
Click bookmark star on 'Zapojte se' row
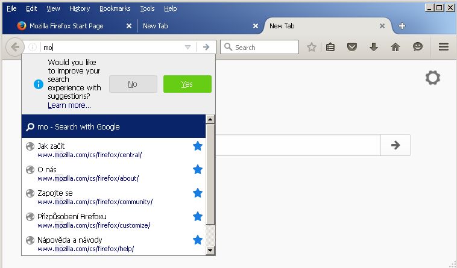point(198,193)
